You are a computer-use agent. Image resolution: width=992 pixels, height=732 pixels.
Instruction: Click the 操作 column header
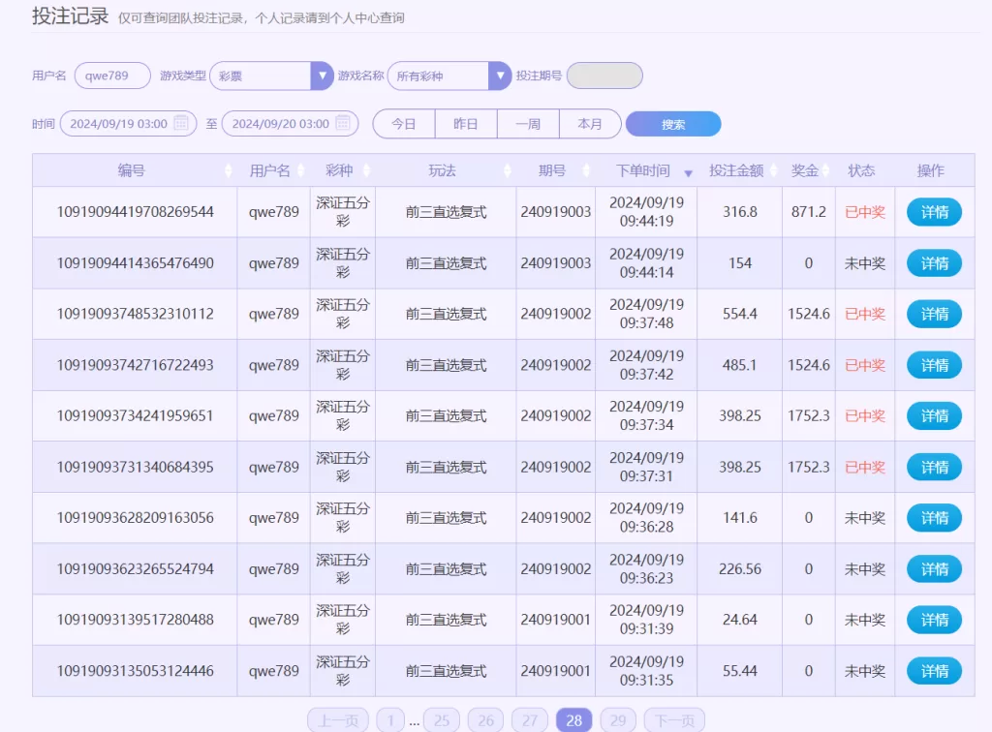(931, 170)
